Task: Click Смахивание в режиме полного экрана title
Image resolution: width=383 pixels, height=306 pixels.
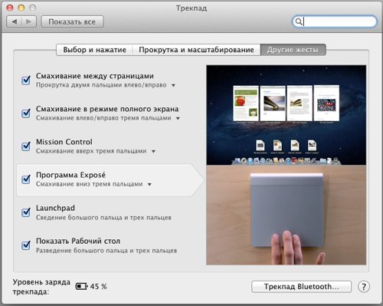Action: (x=107, y=109)
